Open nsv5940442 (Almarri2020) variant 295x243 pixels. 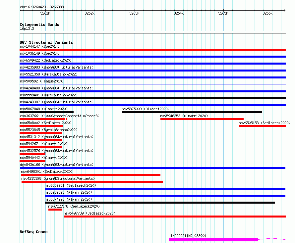tap(44, 158)
